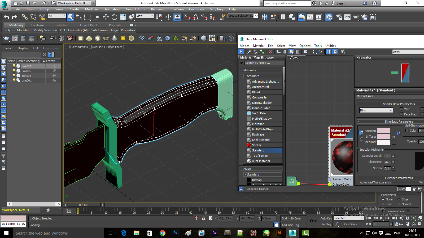Viewport: 424px width, 238px height.
Task: Collapse the Materials group in browser
Action: tap(242, 70)
